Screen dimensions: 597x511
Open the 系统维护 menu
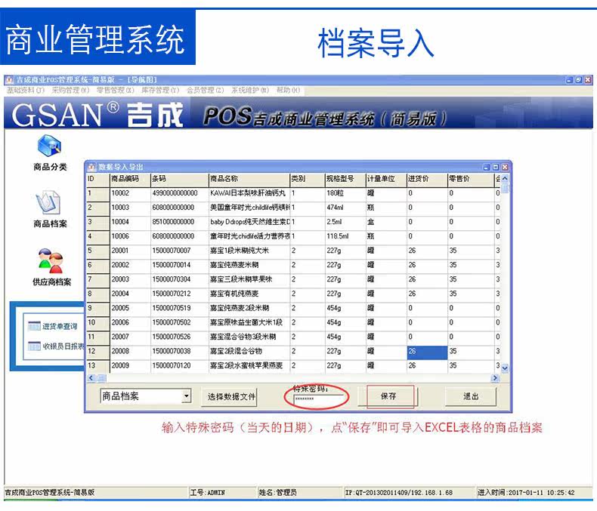[250, 90]
